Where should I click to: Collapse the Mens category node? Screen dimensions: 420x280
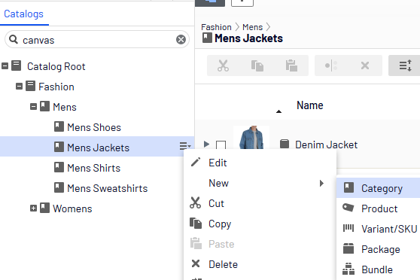33,107
